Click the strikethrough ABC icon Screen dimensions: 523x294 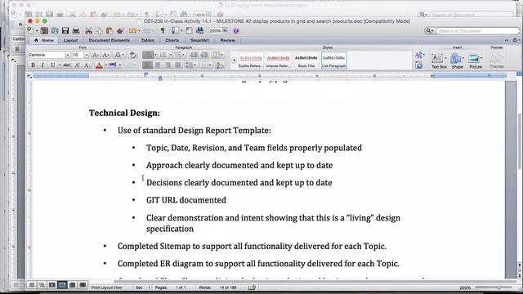67,65
